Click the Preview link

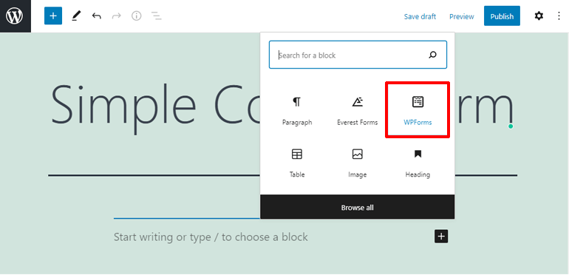[x=462, y=17]
